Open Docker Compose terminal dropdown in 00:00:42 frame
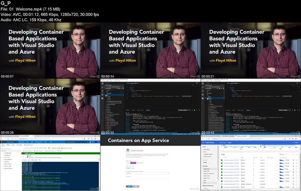301x191 pixels. (284, 110)
